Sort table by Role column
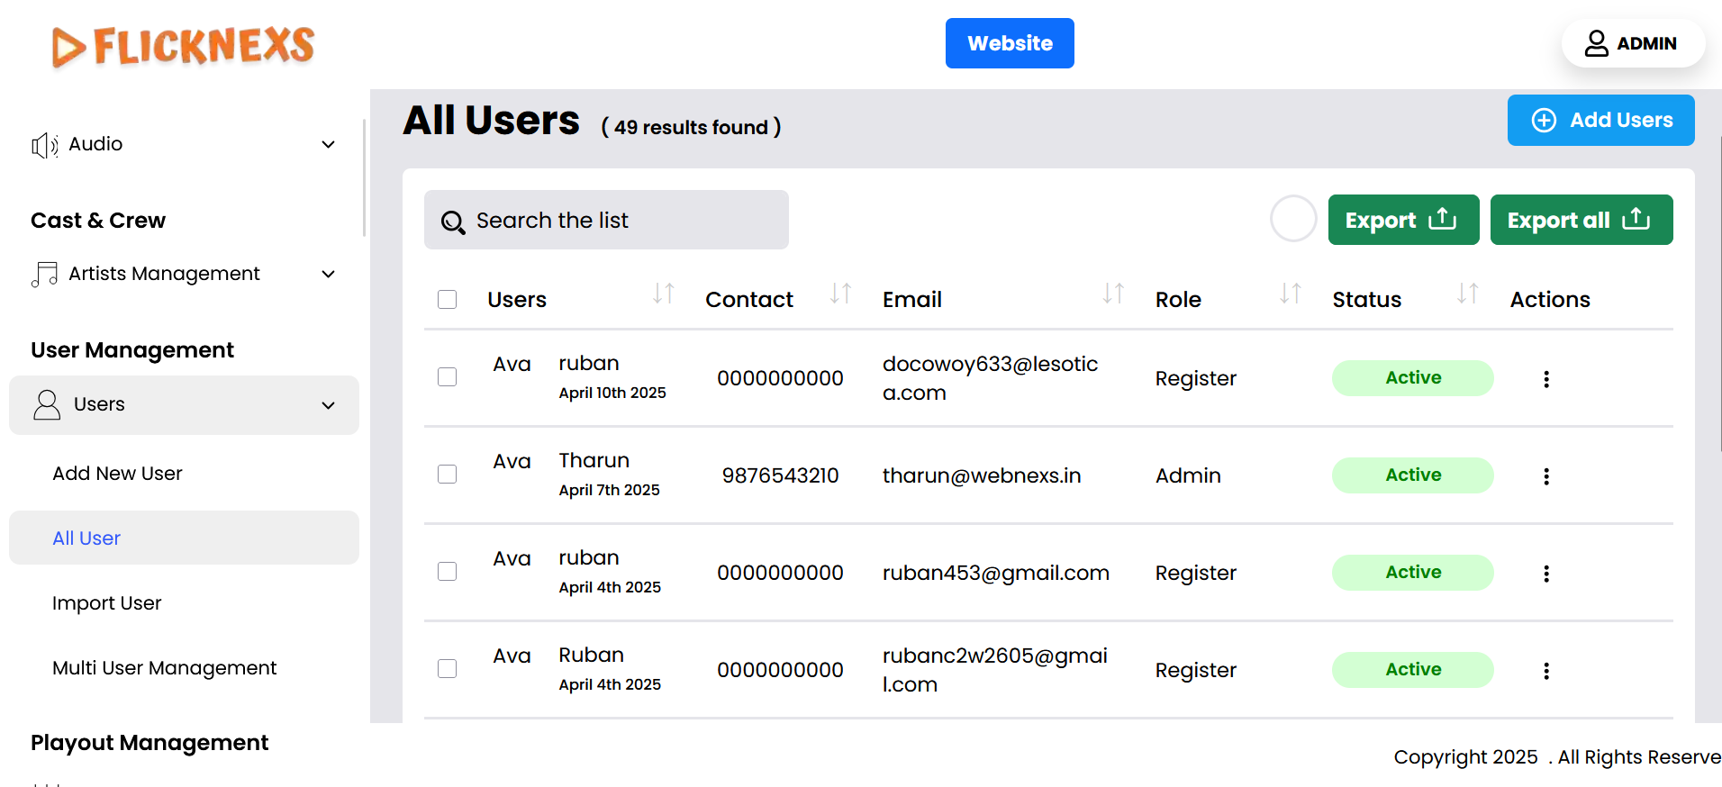Screen dimensions: 1722x787 1290,294
